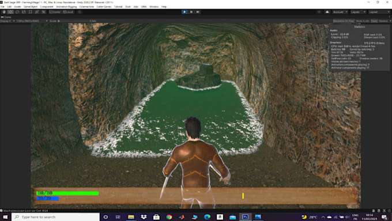Select the Rect transform tool

point(30,12)
